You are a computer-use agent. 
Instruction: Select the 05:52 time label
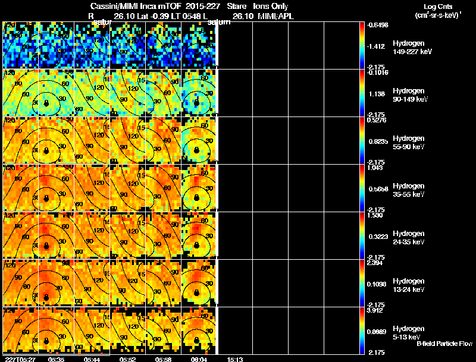pos(128,359)
